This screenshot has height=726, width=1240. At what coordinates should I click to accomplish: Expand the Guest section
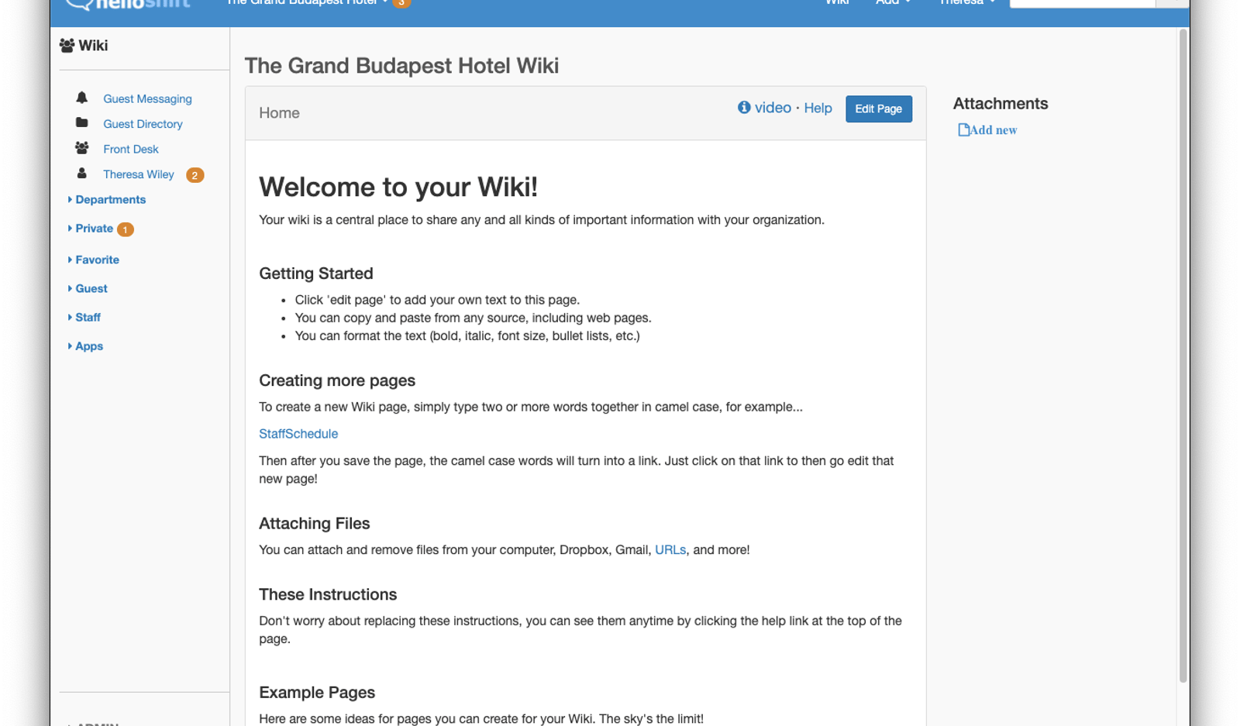88,288
